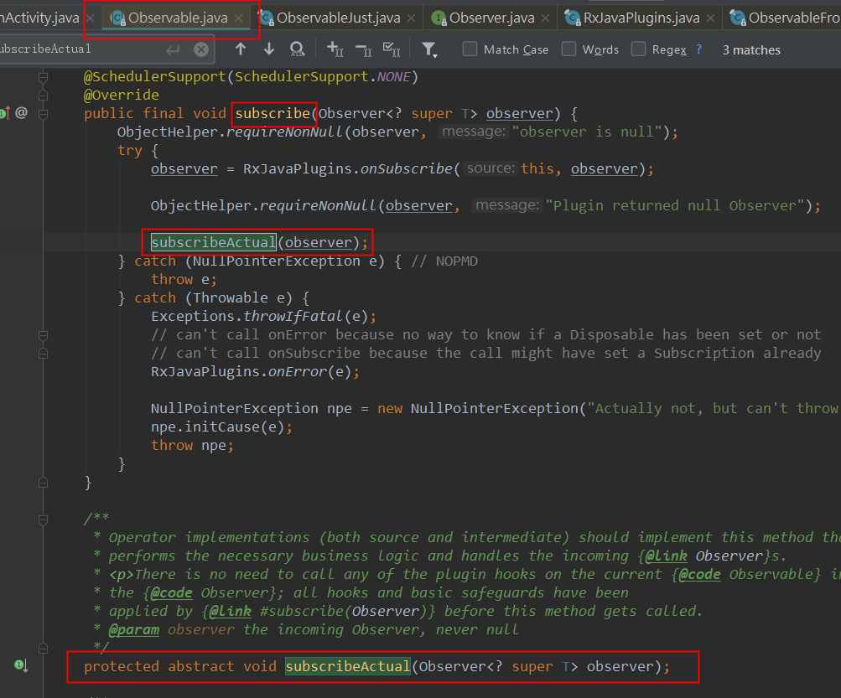This screenshot has width=841, height=698.
Task: Enable the Regex checkbox
Action: pos(638,49)
